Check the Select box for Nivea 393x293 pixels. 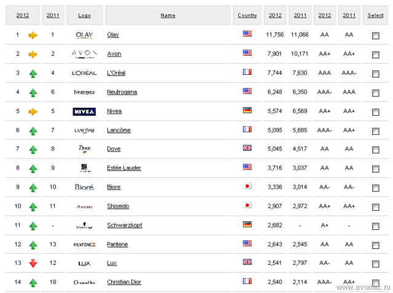[x=375, y=112]
